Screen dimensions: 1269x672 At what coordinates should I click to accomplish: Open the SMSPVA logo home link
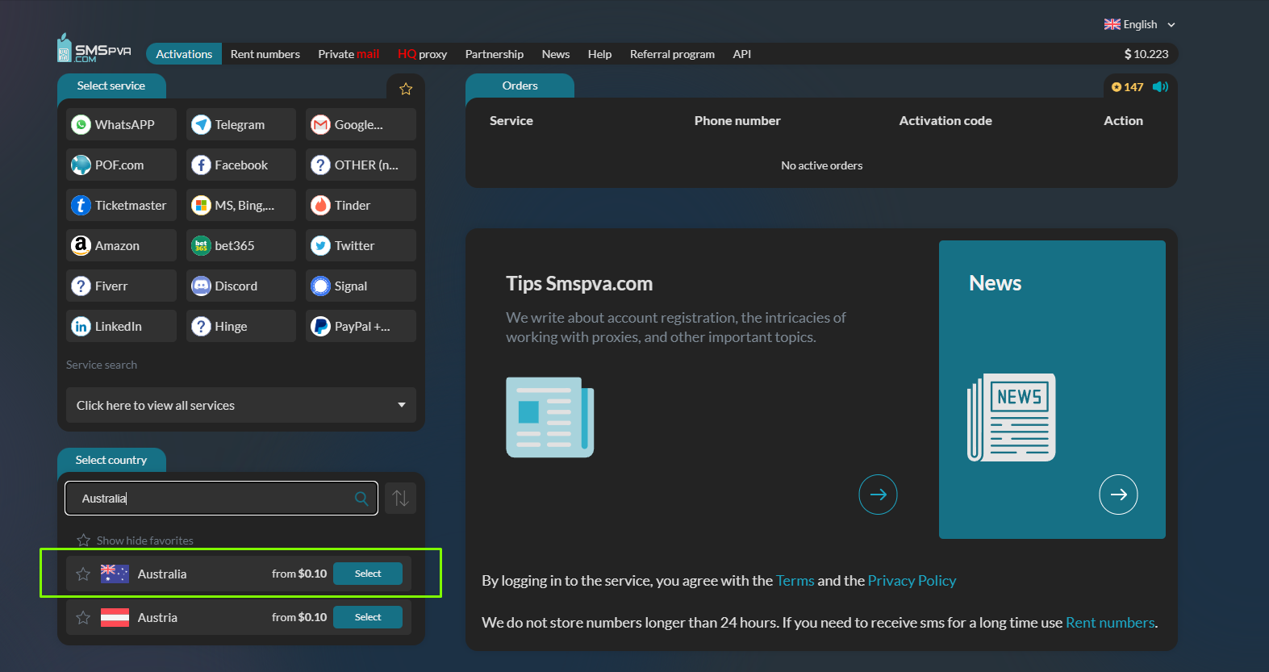pos(94,48)
